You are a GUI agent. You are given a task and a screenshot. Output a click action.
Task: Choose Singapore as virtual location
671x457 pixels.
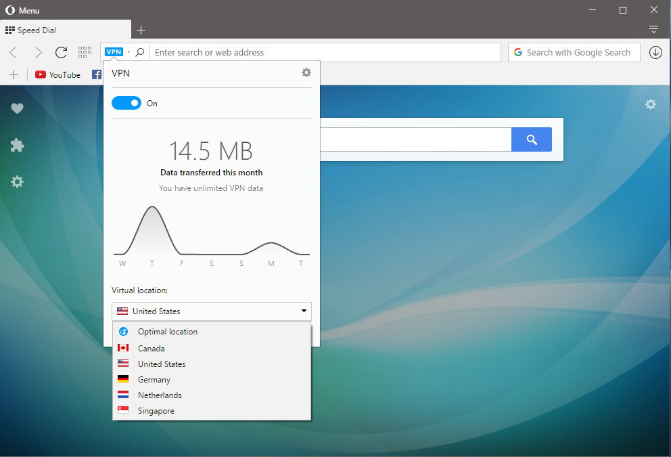click(212, 411)
